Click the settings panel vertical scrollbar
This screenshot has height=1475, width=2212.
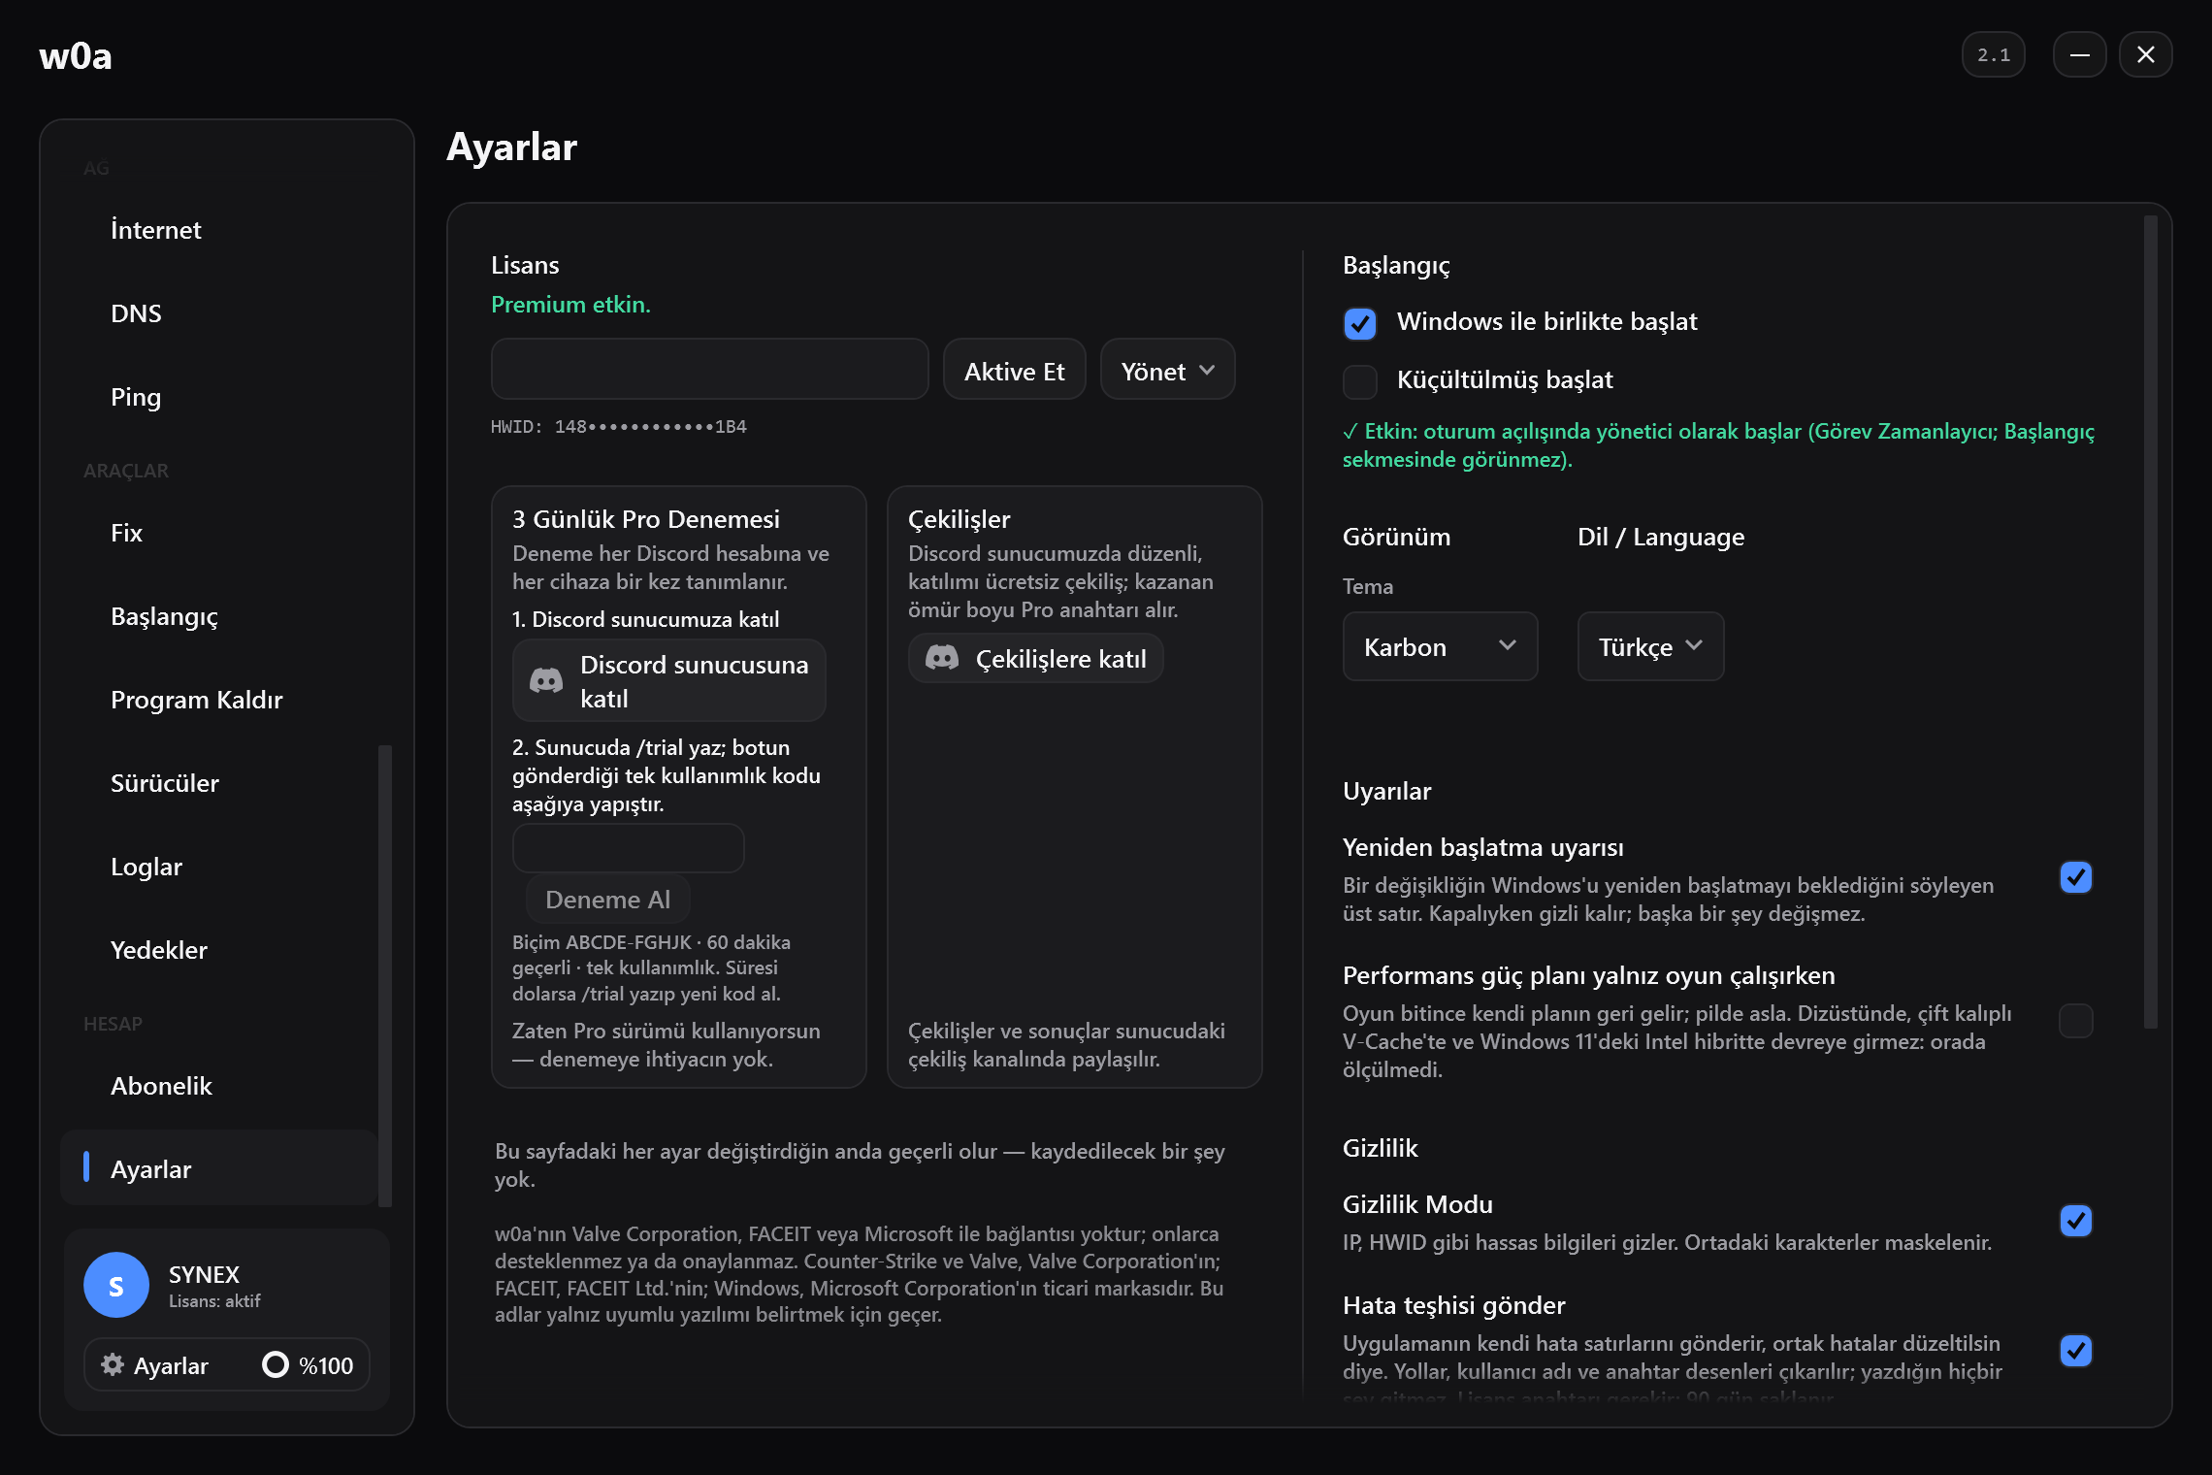tap(2150, 621)
